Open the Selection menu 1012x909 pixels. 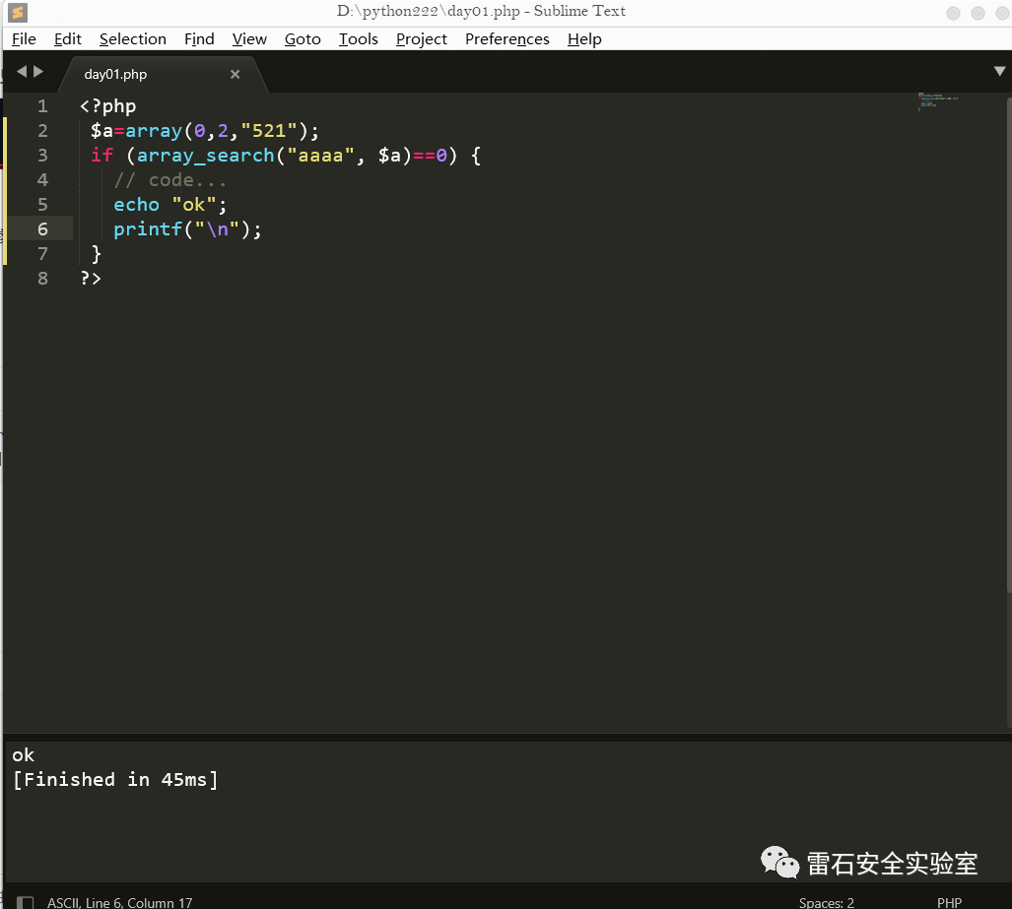click(132, 39)
